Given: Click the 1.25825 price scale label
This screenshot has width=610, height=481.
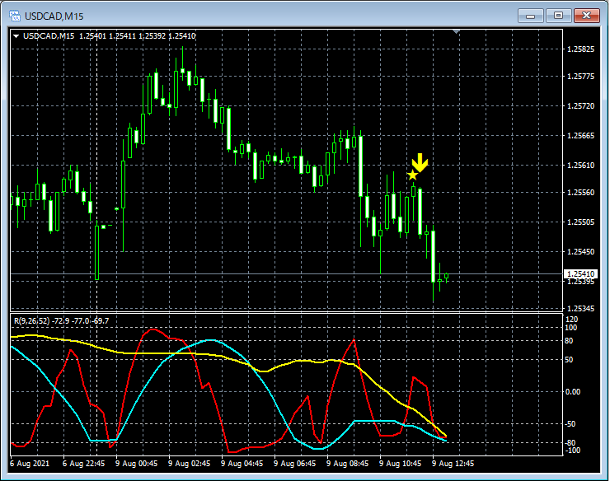Looking at the screenshot, I should tap(580, 49).
